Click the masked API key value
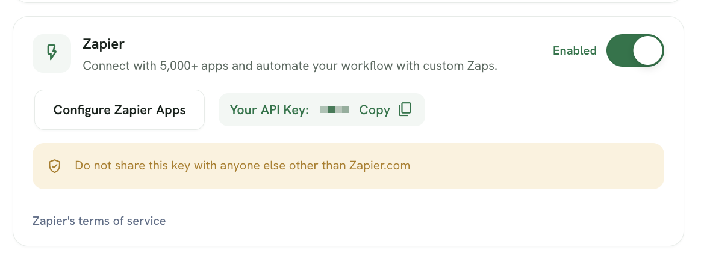This screenshot has width=701, height=262. 335,110
